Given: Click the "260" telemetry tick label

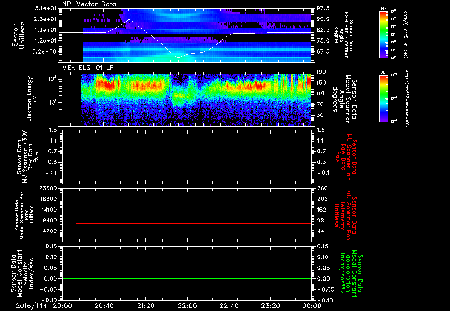Looking at the screenshot, I should click(322, 188).
